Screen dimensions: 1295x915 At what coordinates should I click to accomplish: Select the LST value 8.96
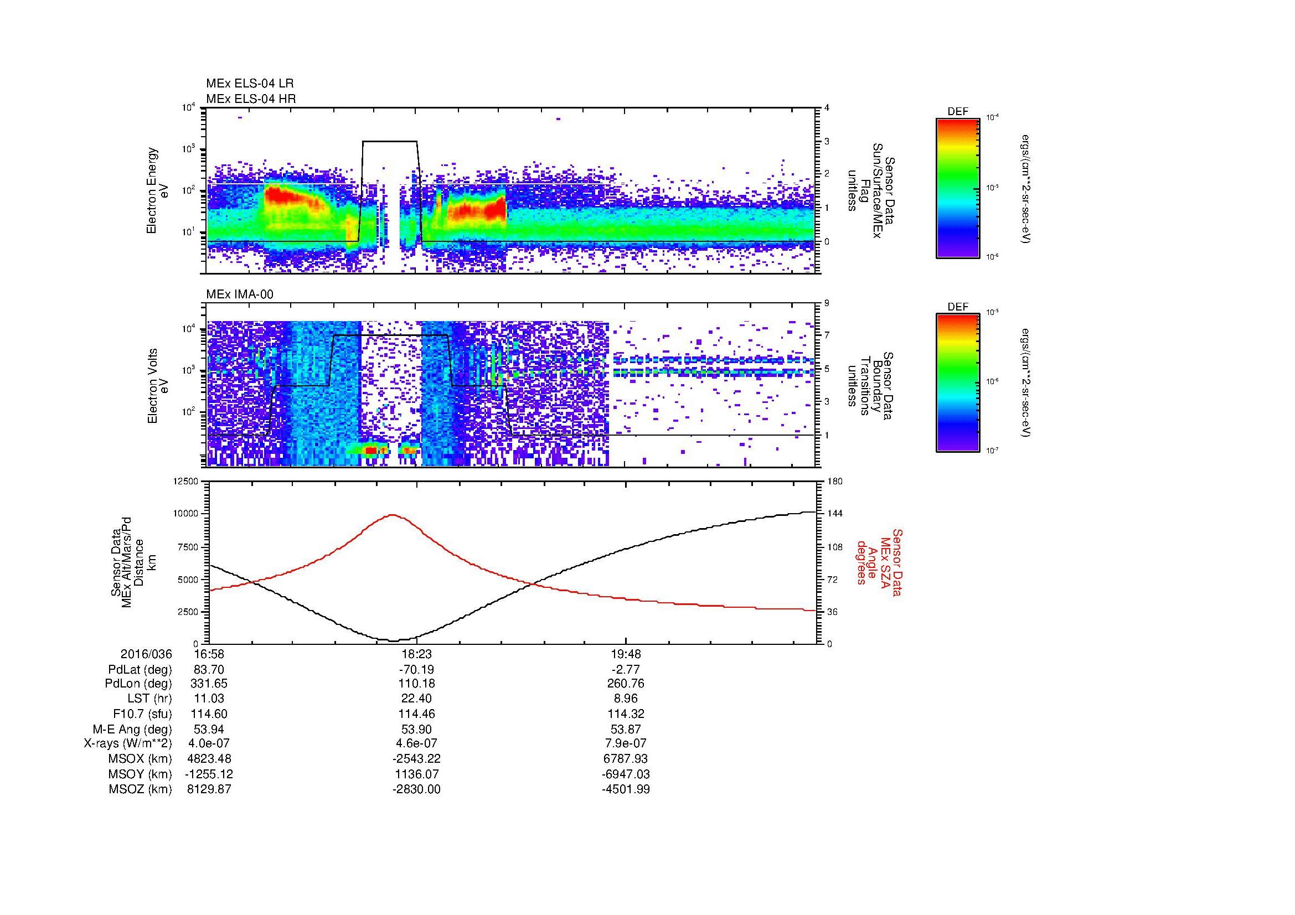coord(626,699)
